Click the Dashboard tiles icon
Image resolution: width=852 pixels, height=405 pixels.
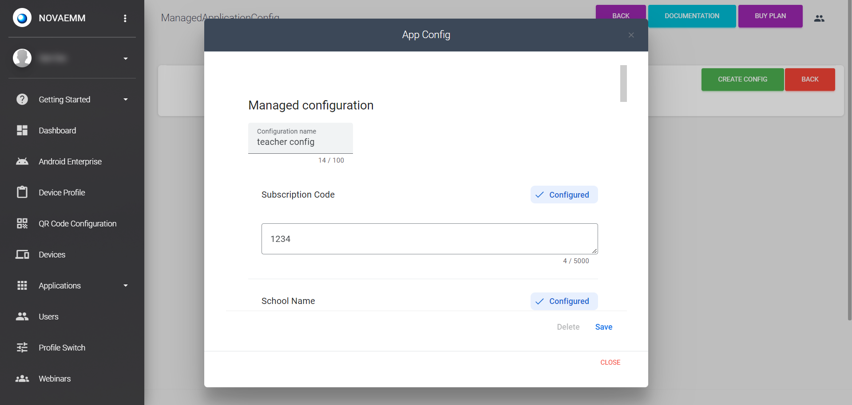22,130
